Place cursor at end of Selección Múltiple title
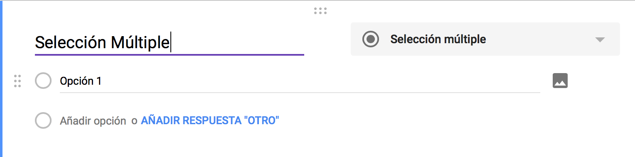This screenshot has height=157, width=635. click(x=171, y=42)
